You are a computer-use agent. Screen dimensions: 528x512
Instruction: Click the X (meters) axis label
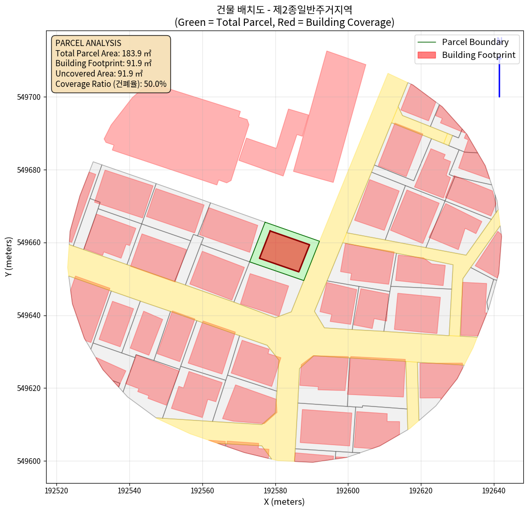tap(284, 502)
